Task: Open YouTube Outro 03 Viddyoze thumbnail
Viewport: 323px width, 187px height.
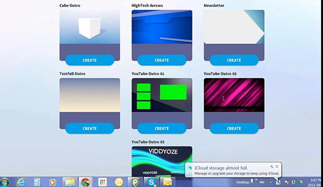Action: pos(162,161)
